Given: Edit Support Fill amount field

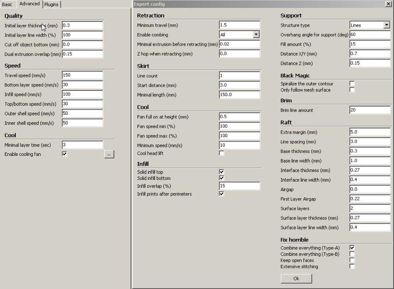Looking at the screenshot, I should click(x=370, y=44).
